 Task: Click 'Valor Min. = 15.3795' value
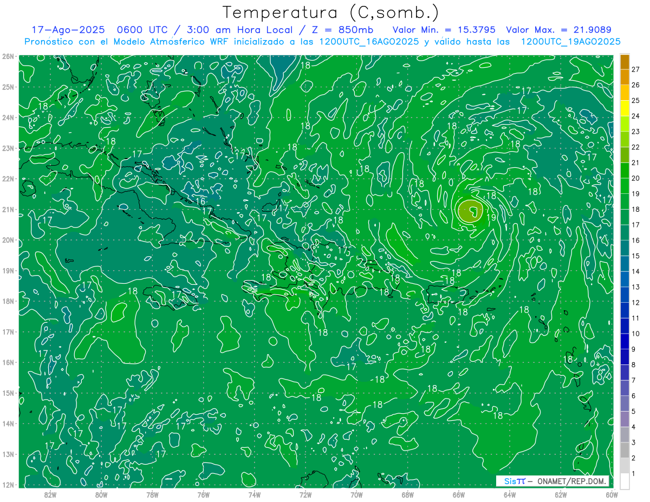pyautogui.click(x=445, y=30)
